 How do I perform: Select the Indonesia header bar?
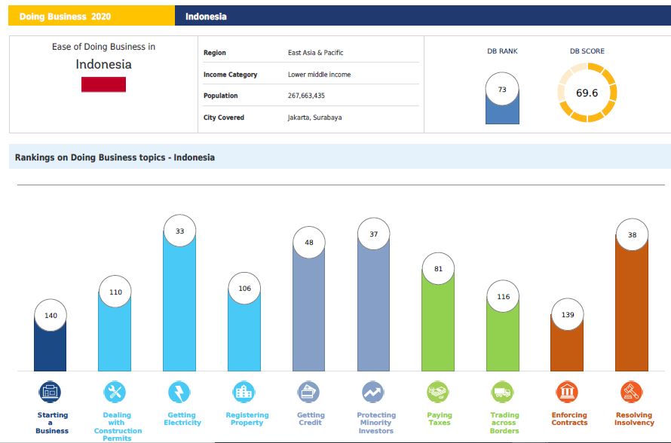point(422,17)
